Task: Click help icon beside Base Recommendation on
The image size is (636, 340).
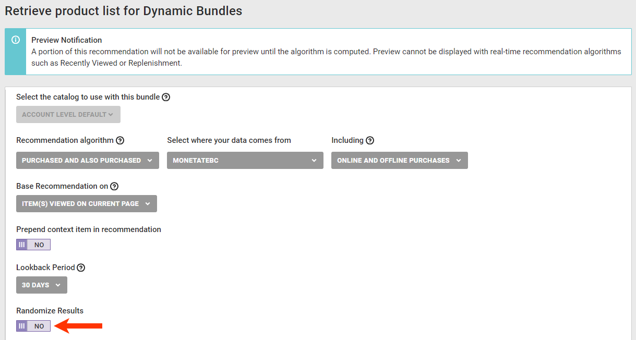Action: (114, 186)
